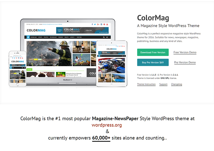Click the Pinterest icon in laptop mockup
The image size is (214, 151).
104,24
